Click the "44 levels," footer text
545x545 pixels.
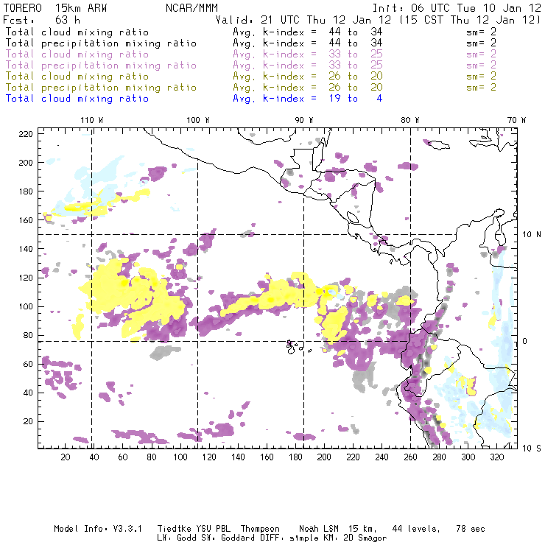pos(416,529)
